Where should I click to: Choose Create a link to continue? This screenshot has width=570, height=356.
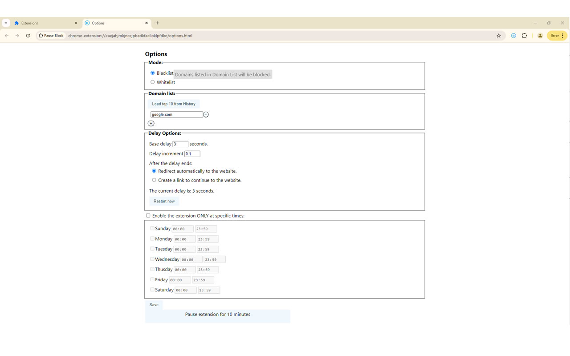154,180
